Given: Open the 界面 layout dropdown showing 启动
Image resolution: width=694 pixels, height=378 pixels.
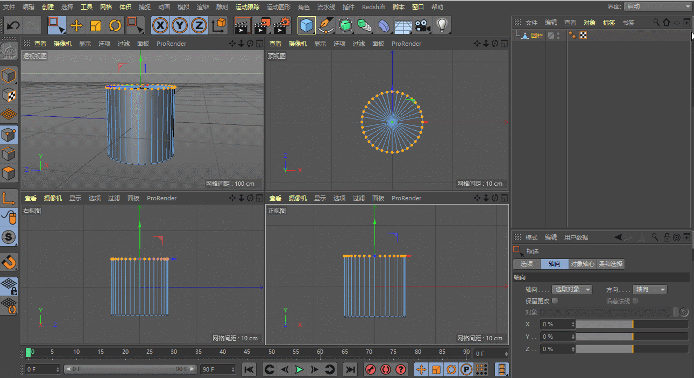Looking at the screenshot, I should click(x=657, y=6).
